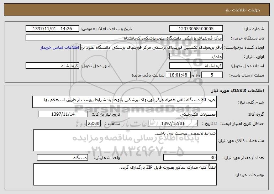Click the section heading اطلاعات کالاهای مورد نیاز

[238, 91]
